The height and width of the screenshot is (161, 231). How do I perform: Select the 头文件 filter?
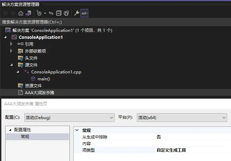(x=31, y=58)
